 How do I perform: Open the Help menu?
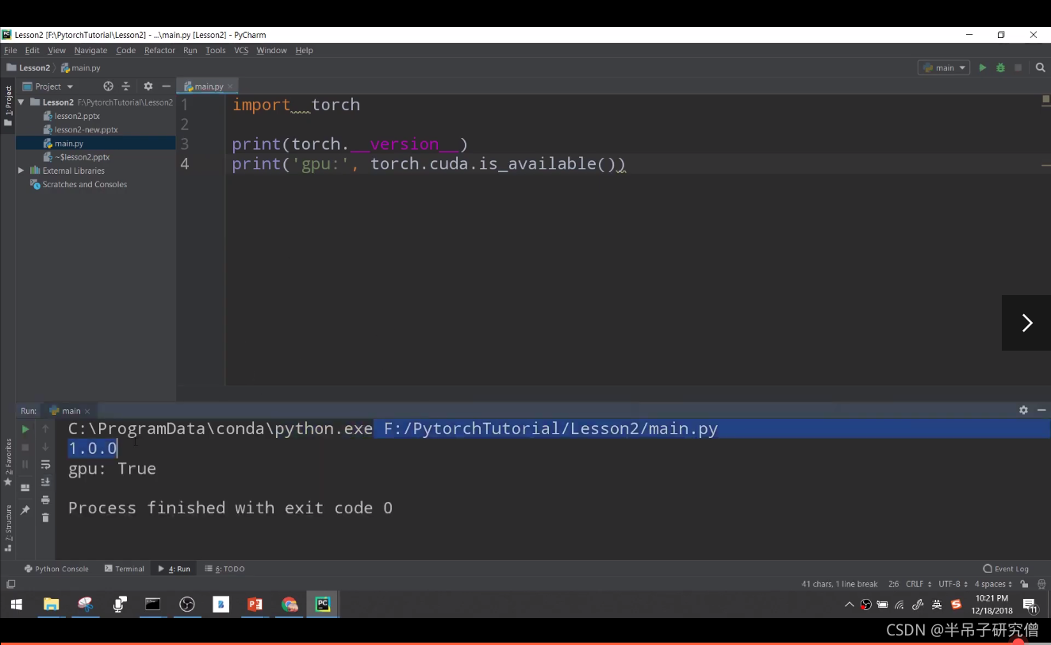305,50
